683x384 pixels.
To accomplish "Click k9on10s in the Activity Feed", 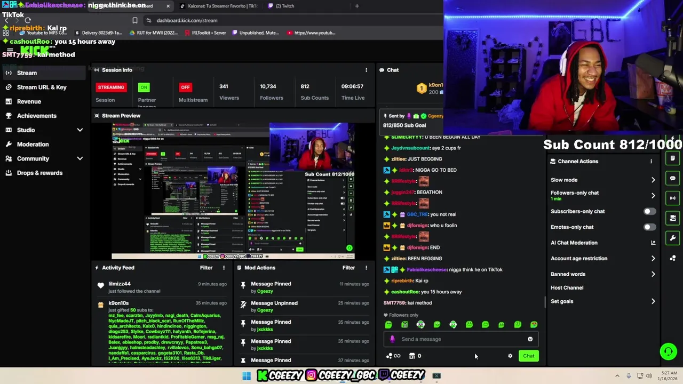I will point(118,303).
